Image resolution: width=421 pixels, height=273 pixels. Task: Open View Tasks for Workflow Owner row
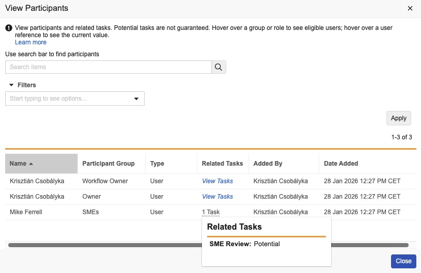[x=217, y=181]
